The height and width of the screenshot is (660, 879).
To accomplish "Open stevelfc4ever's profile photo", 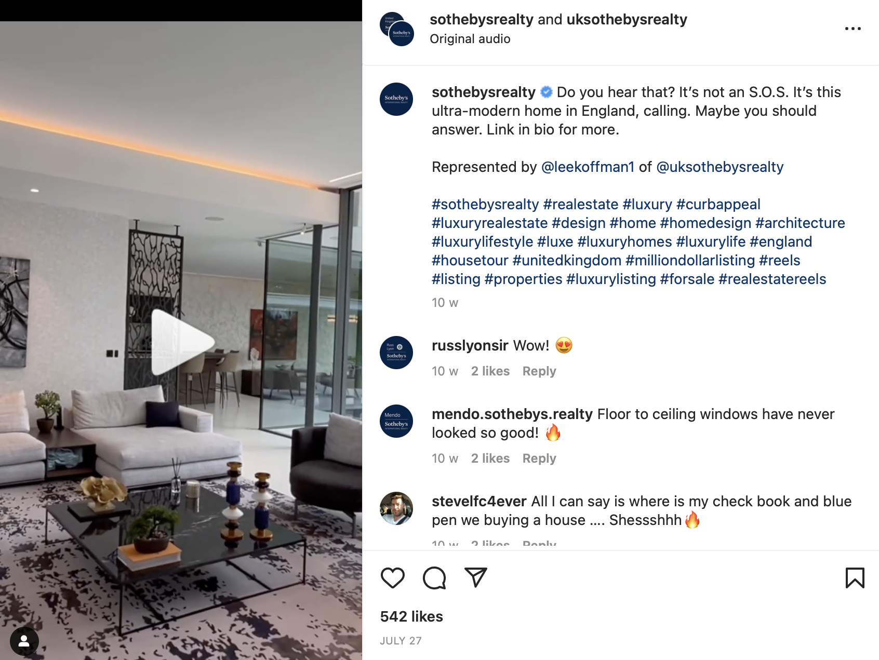I will [x=396, y=508].
